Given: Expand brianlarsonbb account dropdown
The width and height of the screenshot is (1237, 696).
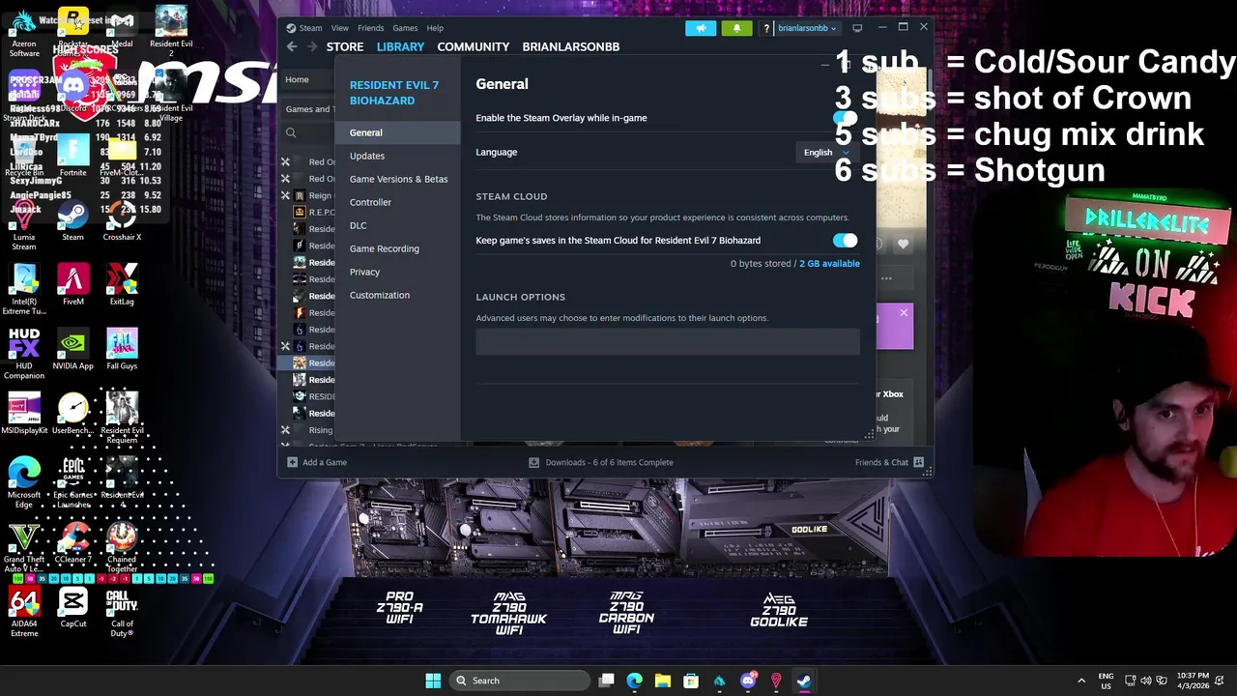Looking at the screenshot, I should coord(807,28).
